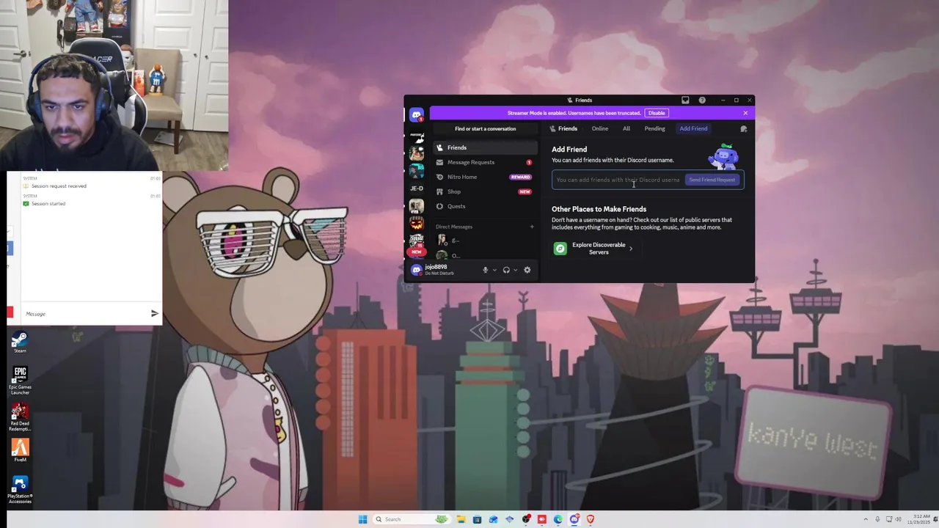Click the NEW unread pill in server list
Screen dimensions: 939x528
[417, 252]
